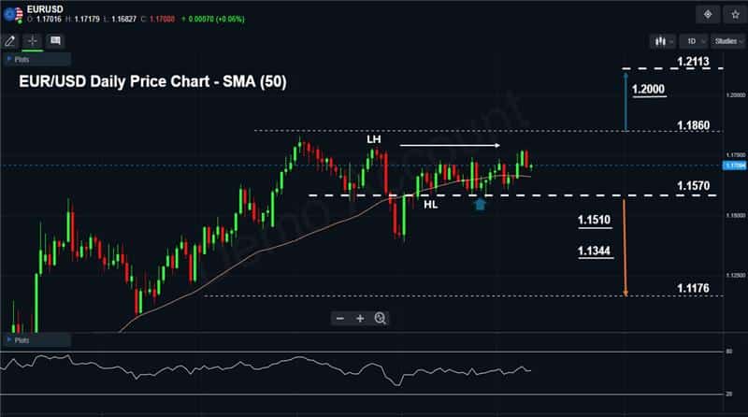The height and width of the screenshot is (417, 748).
Task: Activate the crosshair cursor tool
Action: 33,40
